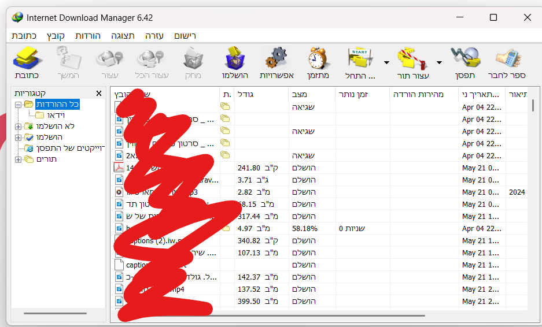Sort by the תיאור column header
The height and width of the screenshot is (327, 542).
[x=517, y=94]
